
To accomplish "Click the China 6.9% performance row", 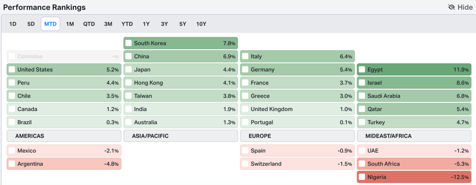I will (x=181, y=57).
